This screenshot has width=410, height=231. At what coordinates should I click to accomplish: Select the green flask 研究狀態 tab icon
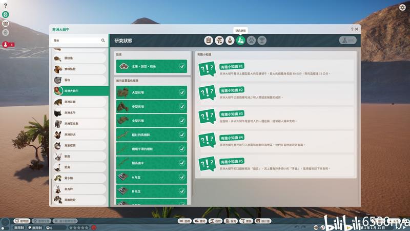[x=240, y=41]
